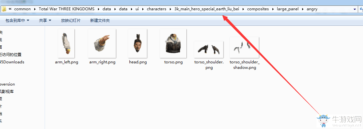Viewport: 363px width, 129px height.
Task: Click the torso_shoulder.png file name
Action: pyautogui.click(x=209, y=65)
